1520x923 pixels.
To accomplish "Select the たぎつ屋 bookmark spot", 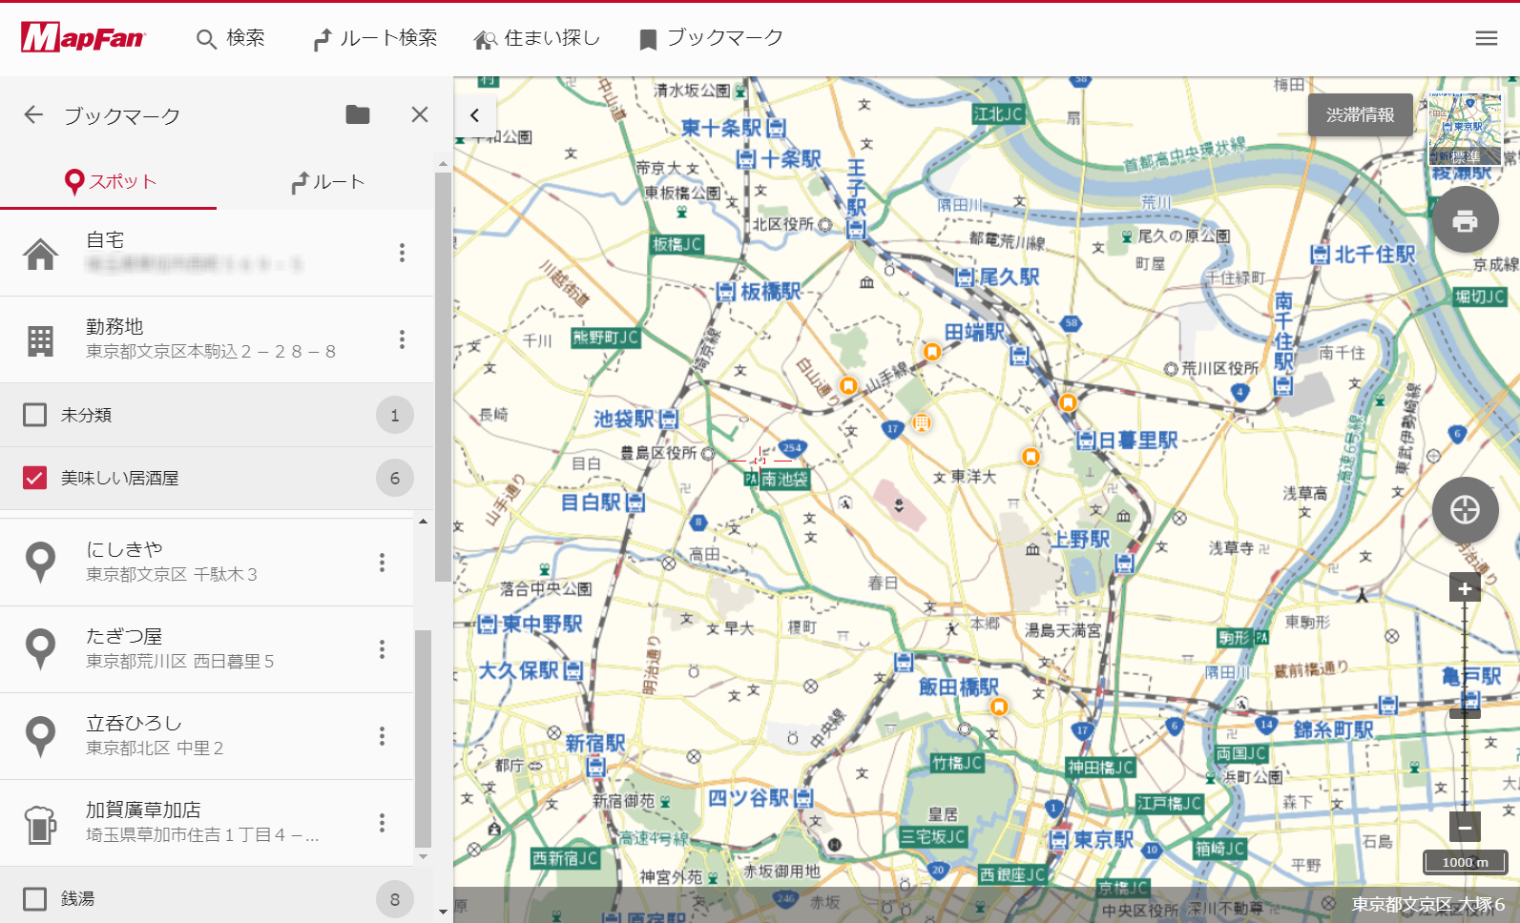I will (207, 648).
